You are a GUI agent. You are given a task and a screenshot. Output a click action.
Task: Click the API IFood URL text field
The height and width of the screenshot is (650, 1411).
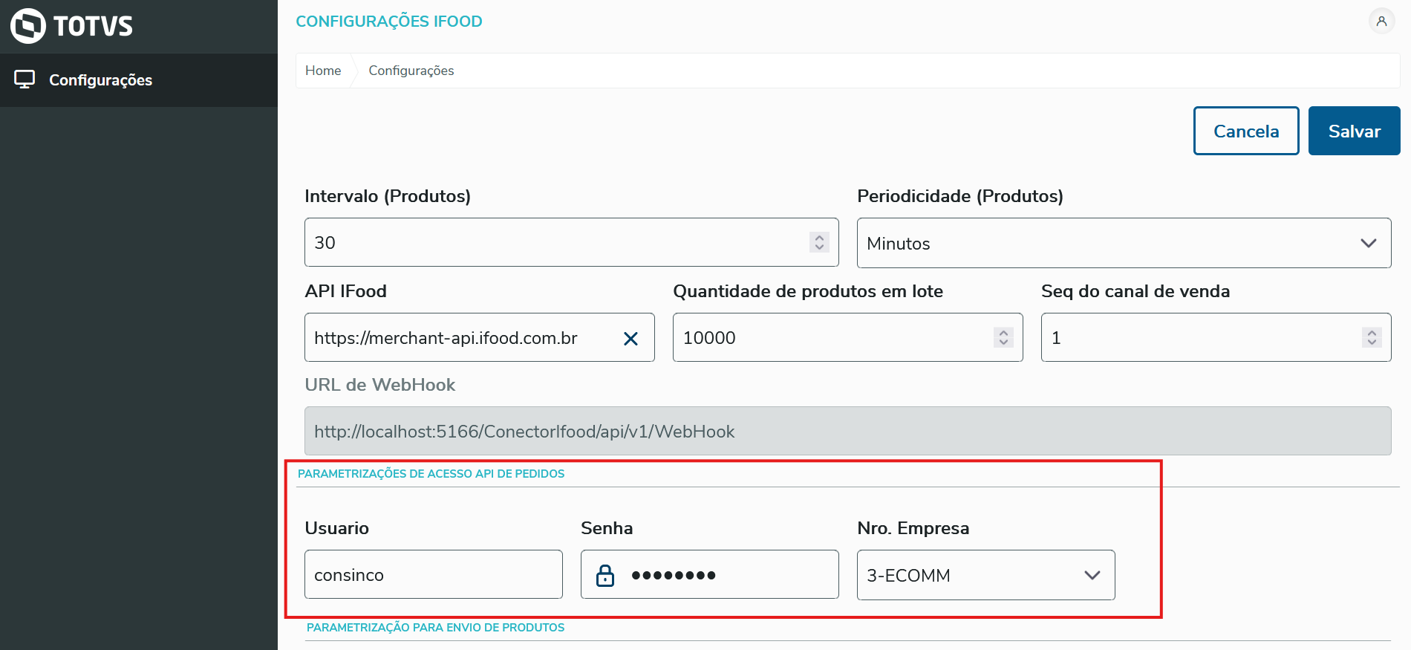coord(460,338)
